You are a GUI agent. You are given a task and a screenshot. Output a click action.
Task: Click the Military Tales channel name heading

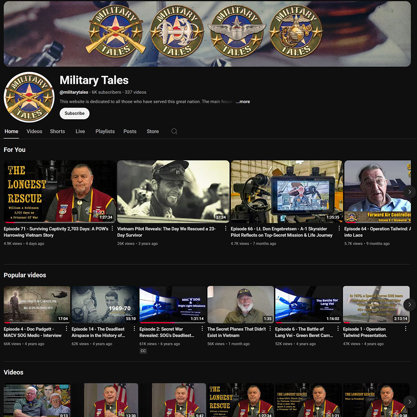[x=94, y=80]
